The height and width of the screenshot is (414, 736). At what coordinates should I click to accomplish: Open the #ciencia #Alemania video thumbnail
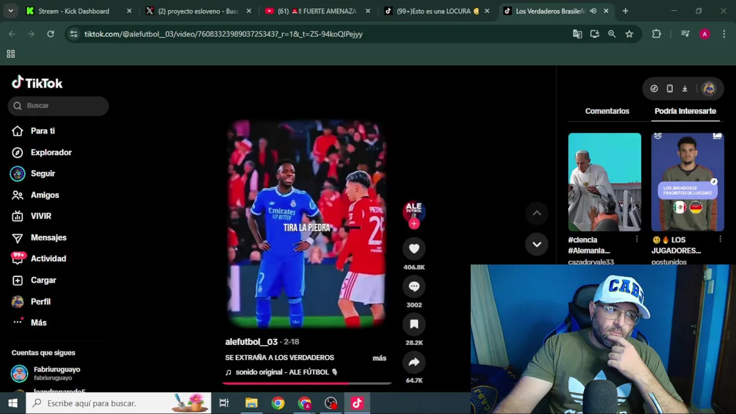(x=604, y=182)
